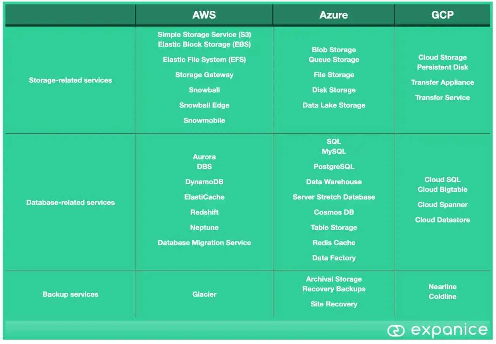Click Storage Gateway text
The image size is (496, 344).
[x=204, y=75]
